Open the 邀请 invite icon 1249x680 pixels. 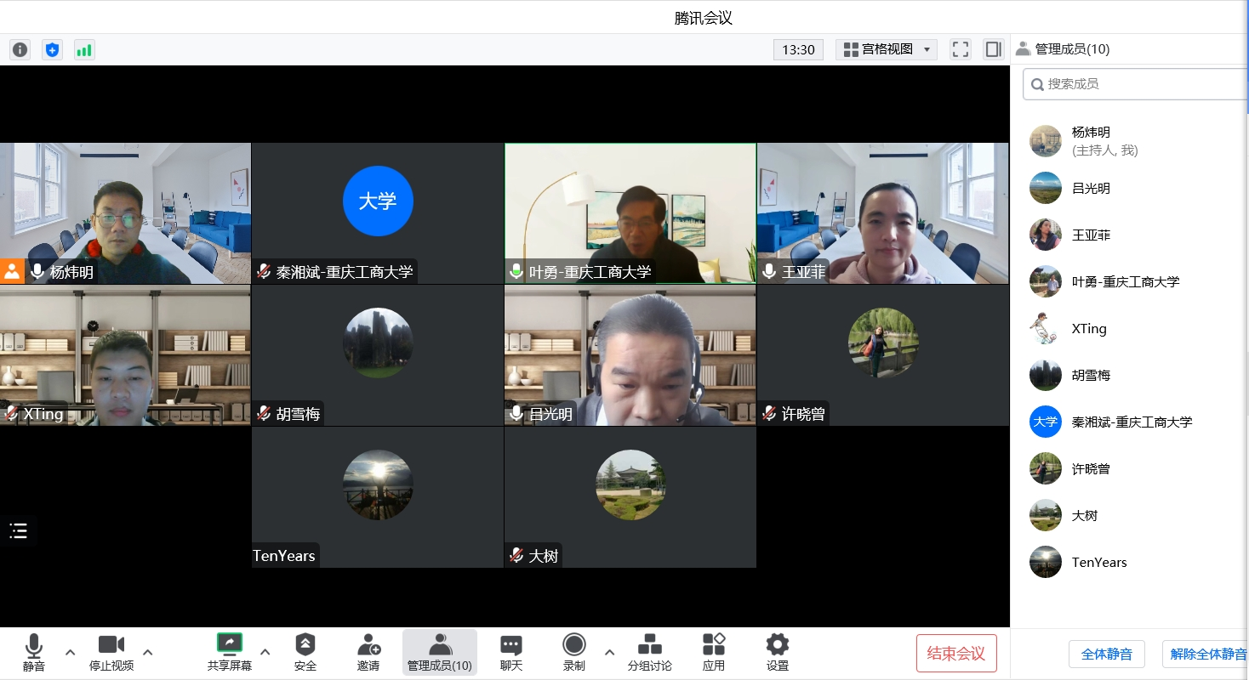[x=368, y=652]
